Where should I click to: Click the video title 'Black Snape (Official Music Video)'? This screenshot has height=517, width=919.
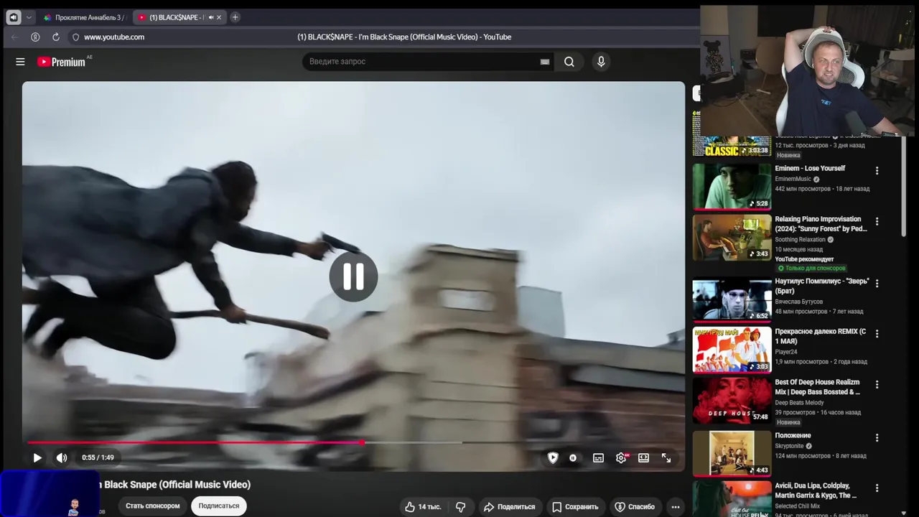[x=177, y=485]
